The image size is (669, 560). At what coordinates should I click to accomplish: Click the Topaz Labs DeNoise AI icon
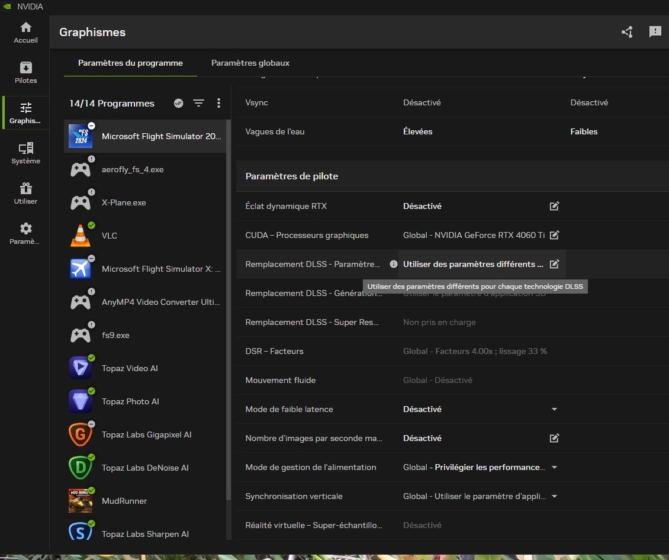[80, 468]
